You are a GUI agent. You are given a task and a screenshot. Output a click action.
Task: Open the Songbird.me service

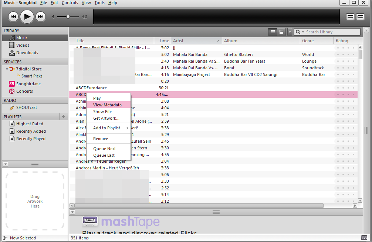28,84
